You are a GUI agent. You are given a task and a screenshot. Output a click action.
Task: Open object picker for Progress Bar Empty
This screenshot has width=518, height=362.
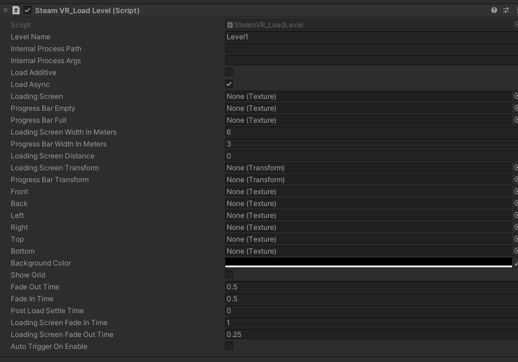515,108
